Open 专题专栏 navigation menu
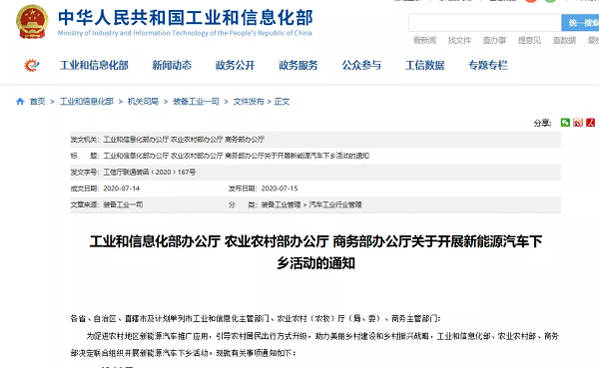The image size is (599, 368). (488, 65)
